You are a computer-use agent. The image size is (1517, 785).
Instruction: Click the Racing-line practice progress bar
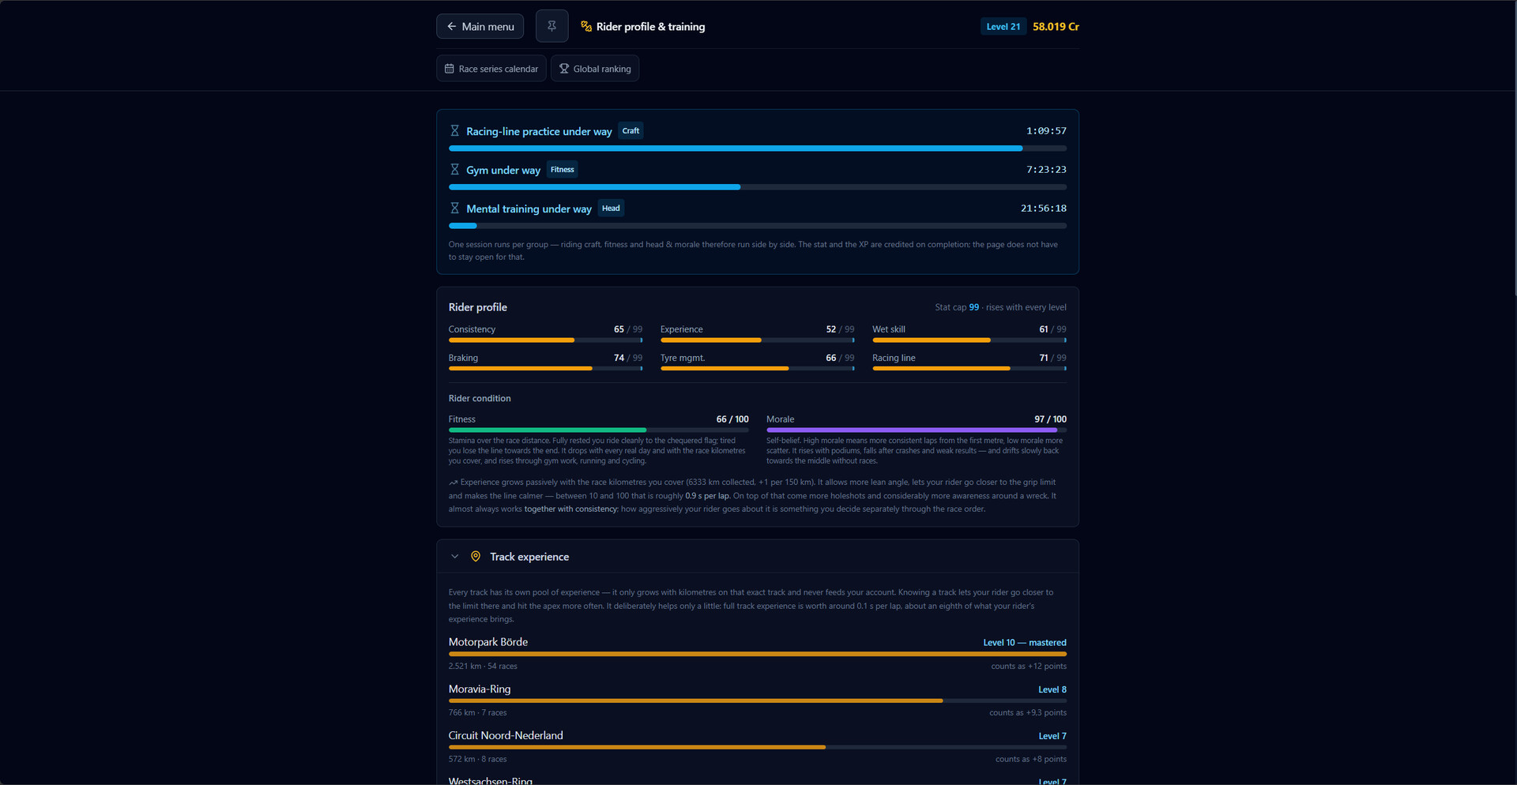[758, 148]
